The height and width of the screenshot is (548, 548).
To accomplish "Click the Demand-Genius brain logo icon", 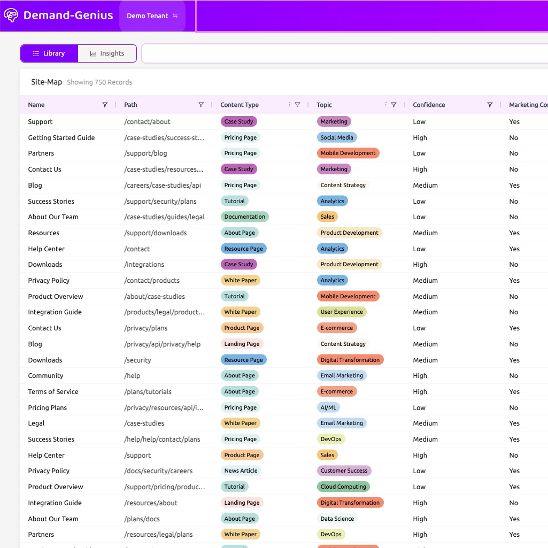I will 11,16.
